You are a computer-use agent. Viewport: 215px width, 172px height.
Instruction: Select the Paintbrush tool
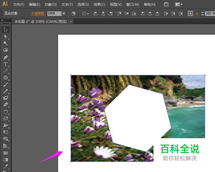tap(6, 84)
